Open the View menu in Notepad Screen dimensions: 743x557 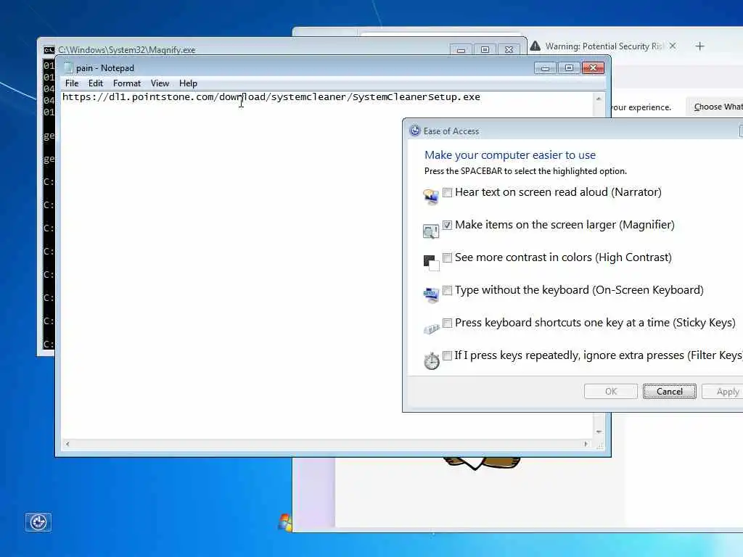[x=160, y=83]
